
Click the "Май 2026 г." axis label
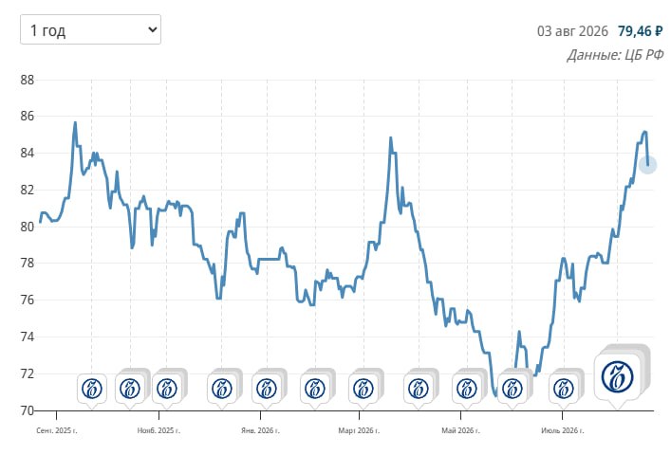[x=461, y=430]
